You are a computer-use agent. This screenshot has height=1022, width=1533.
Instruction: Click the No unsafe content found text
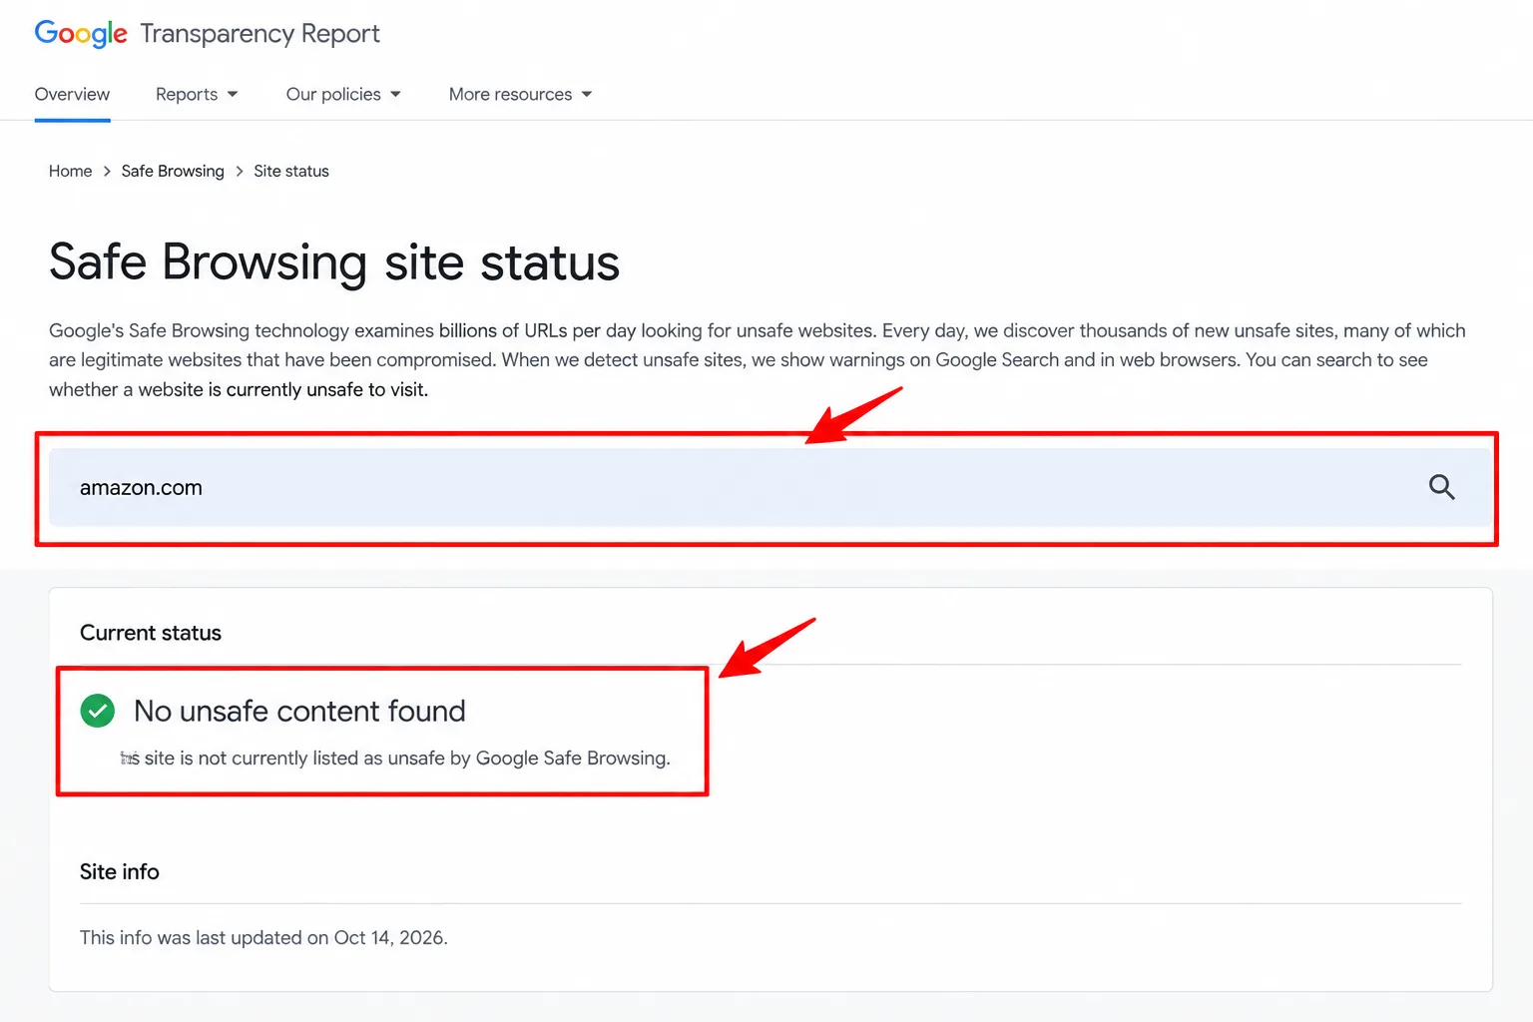tap(299, 711)
